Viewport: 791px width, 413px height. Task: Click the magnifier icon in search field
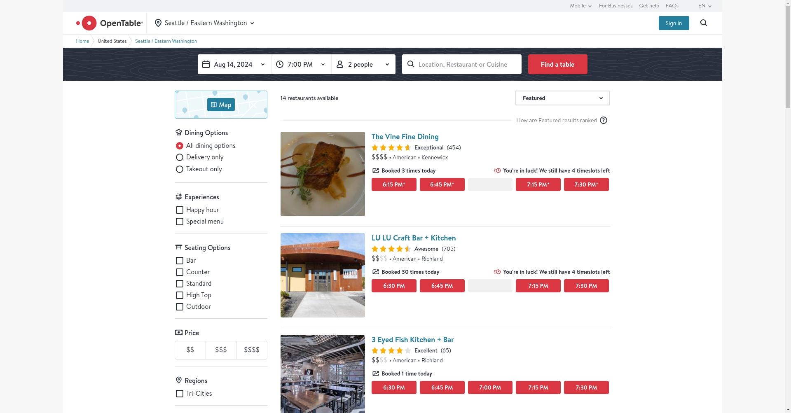pyautogui.click(x=411, y=64)
